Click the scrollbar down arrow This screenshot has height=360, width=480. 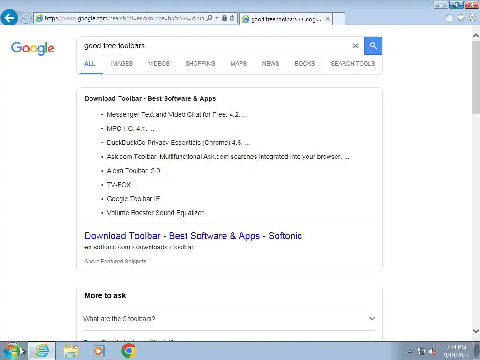click(x=476, y=331)
